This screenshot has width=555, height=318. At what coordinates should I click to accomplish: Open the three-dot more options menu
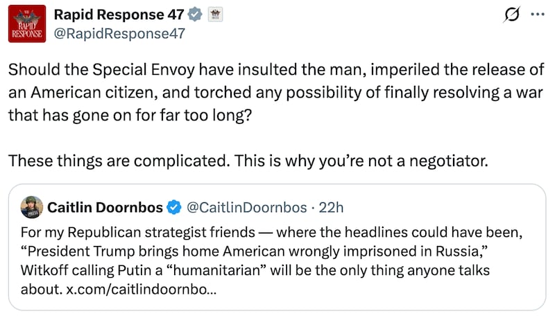click(538, 15)
